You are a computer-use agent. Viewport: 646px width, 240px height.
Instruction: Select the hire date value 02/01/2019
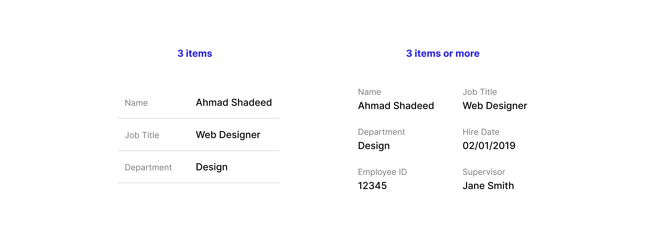click(x=489, y=146)
